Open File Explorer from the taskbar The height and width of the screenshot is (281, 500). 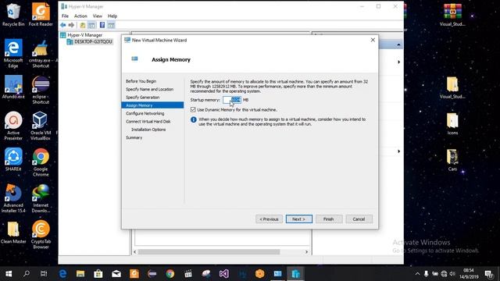tap(80, 273)
